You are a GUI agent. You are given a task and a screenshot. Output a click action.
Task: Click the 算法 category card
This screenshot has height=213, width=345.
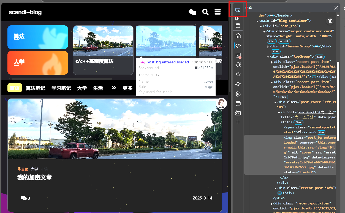tap(38, 37)
